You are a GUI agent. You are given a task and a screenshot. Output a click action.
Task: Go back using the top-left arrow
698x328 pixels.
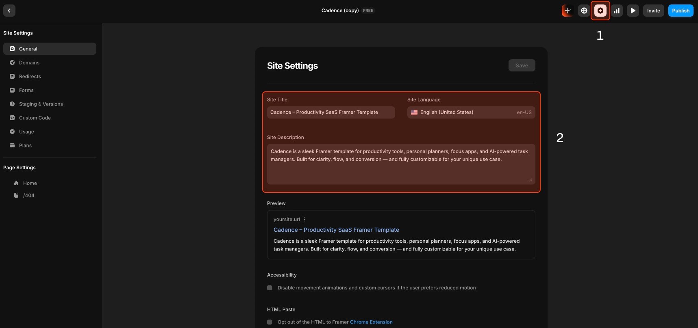tap(9, 11)
